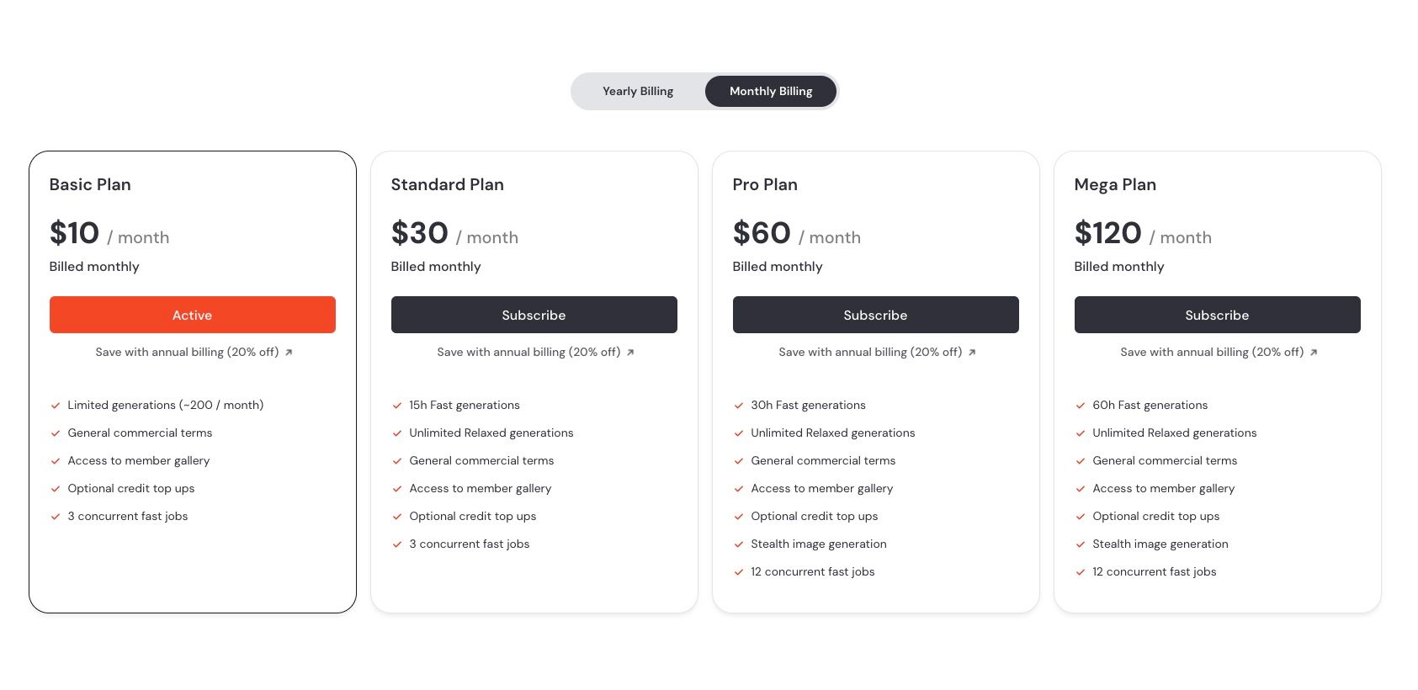Screen dimensions: 1418x690
Task: Switch to Yearly Billing
Action: click(637, 91)
